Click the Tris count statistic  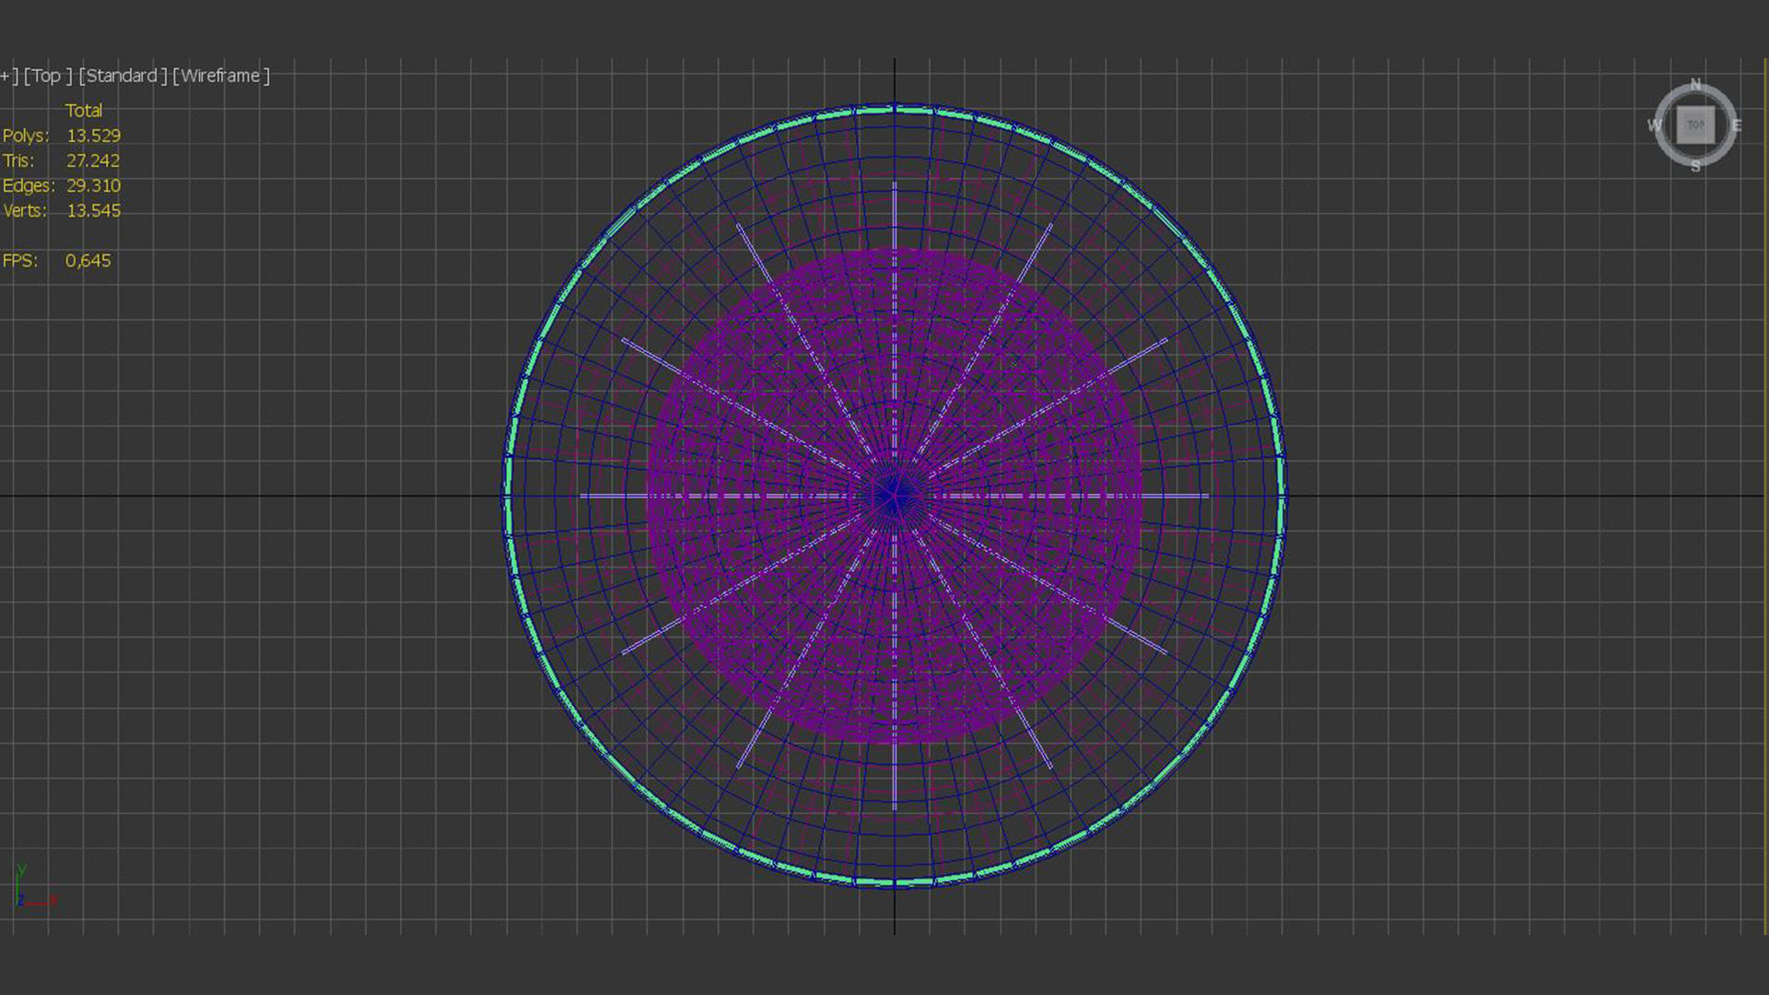point(93,160)
